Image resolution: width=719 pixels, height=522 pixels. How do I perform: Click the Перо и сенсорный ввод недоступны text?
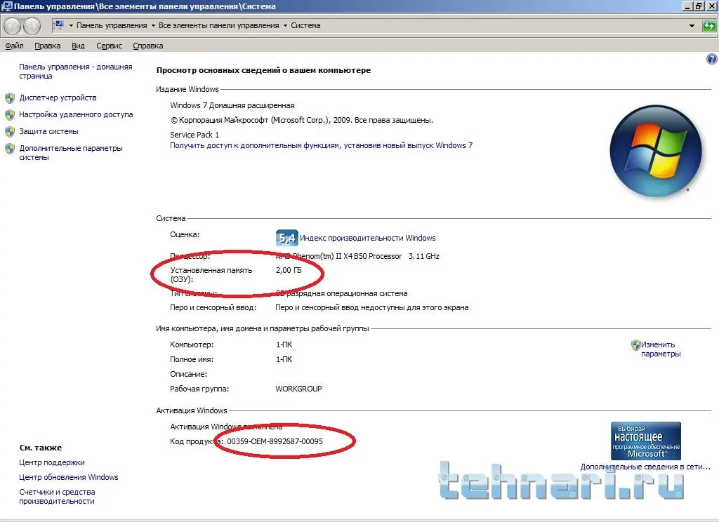click(x=372, y=307)
